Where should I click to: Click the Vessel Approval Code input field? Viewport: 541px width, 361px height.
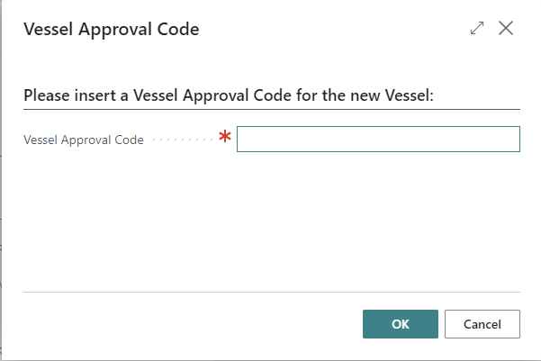378,140
